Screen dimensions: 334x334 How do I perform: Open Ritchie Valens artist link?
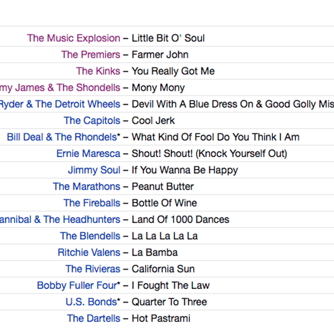[89, 252]
